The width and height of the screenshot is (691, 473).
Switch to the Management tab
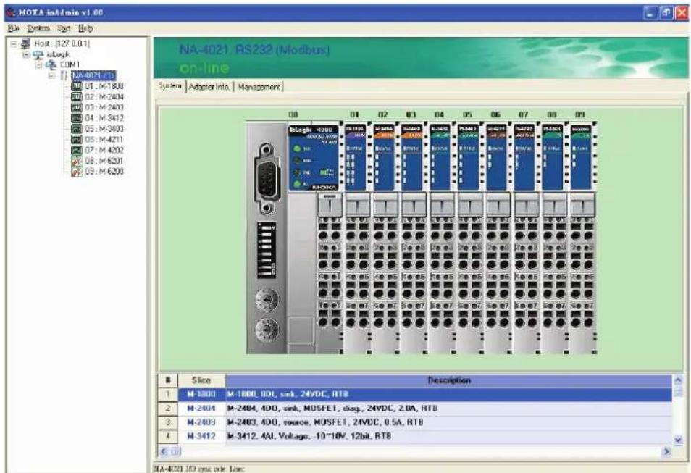pos(259,87)
